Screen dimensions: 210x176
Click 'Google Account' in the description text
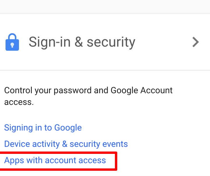[x=142, y=90]
